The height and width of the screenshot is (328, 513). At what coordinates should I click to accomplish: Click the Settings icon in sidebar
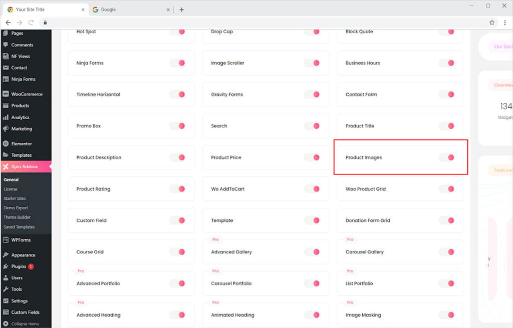[x=6, y=301]
